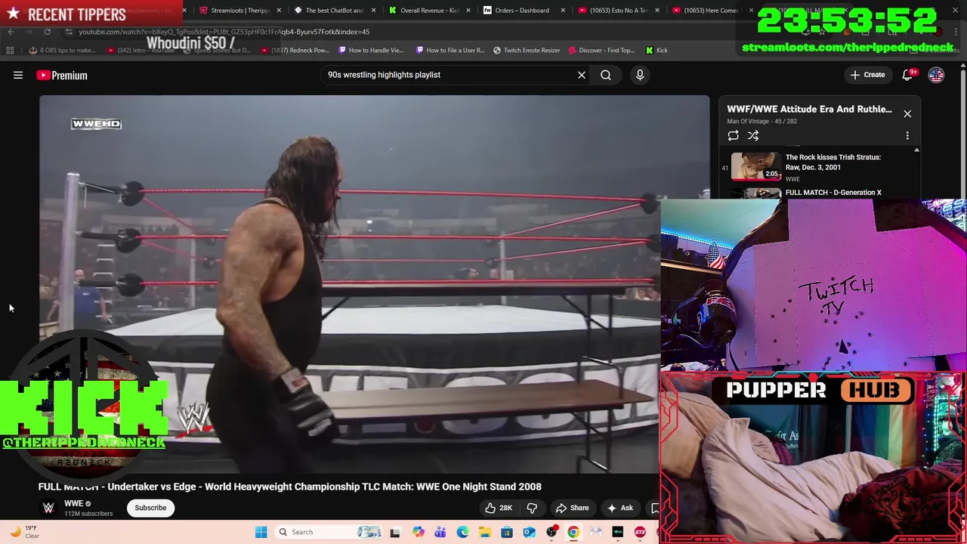
Task: Dislike this video
Action: 532,508
